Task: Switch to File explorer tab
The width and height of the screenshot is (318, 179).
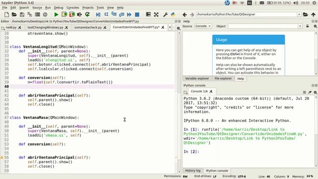Action: click(223, 79)
